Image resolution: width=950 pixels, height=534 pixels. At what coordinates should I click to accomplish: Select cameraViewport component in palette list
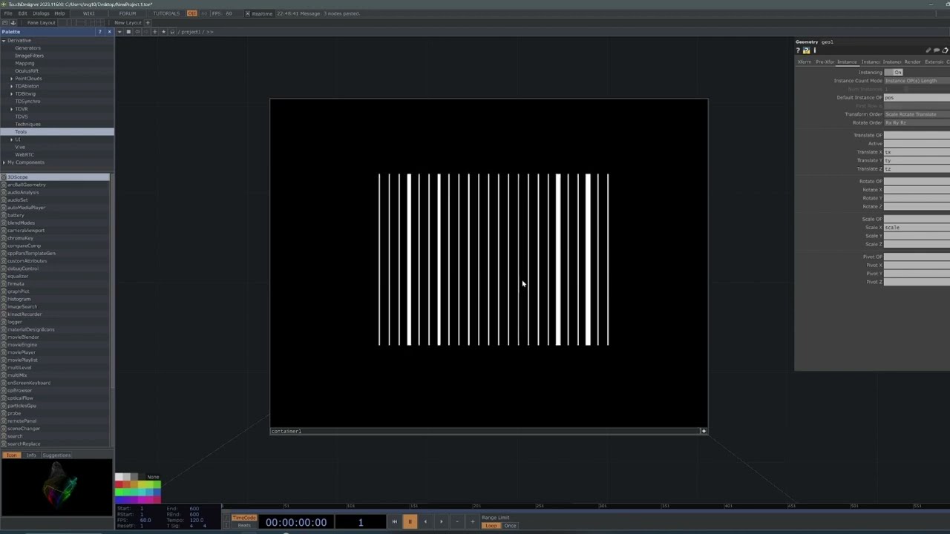pos(26,231)
